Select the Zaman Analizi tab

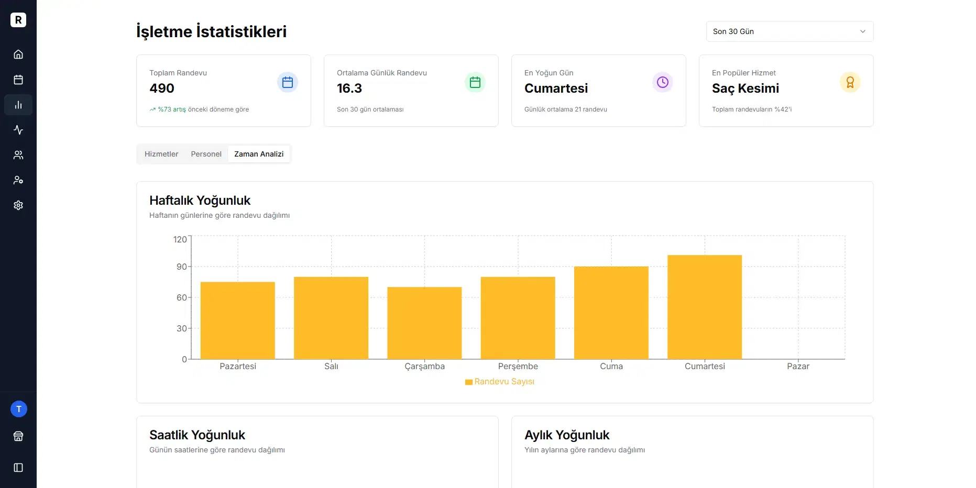click(x=259, y=154)
